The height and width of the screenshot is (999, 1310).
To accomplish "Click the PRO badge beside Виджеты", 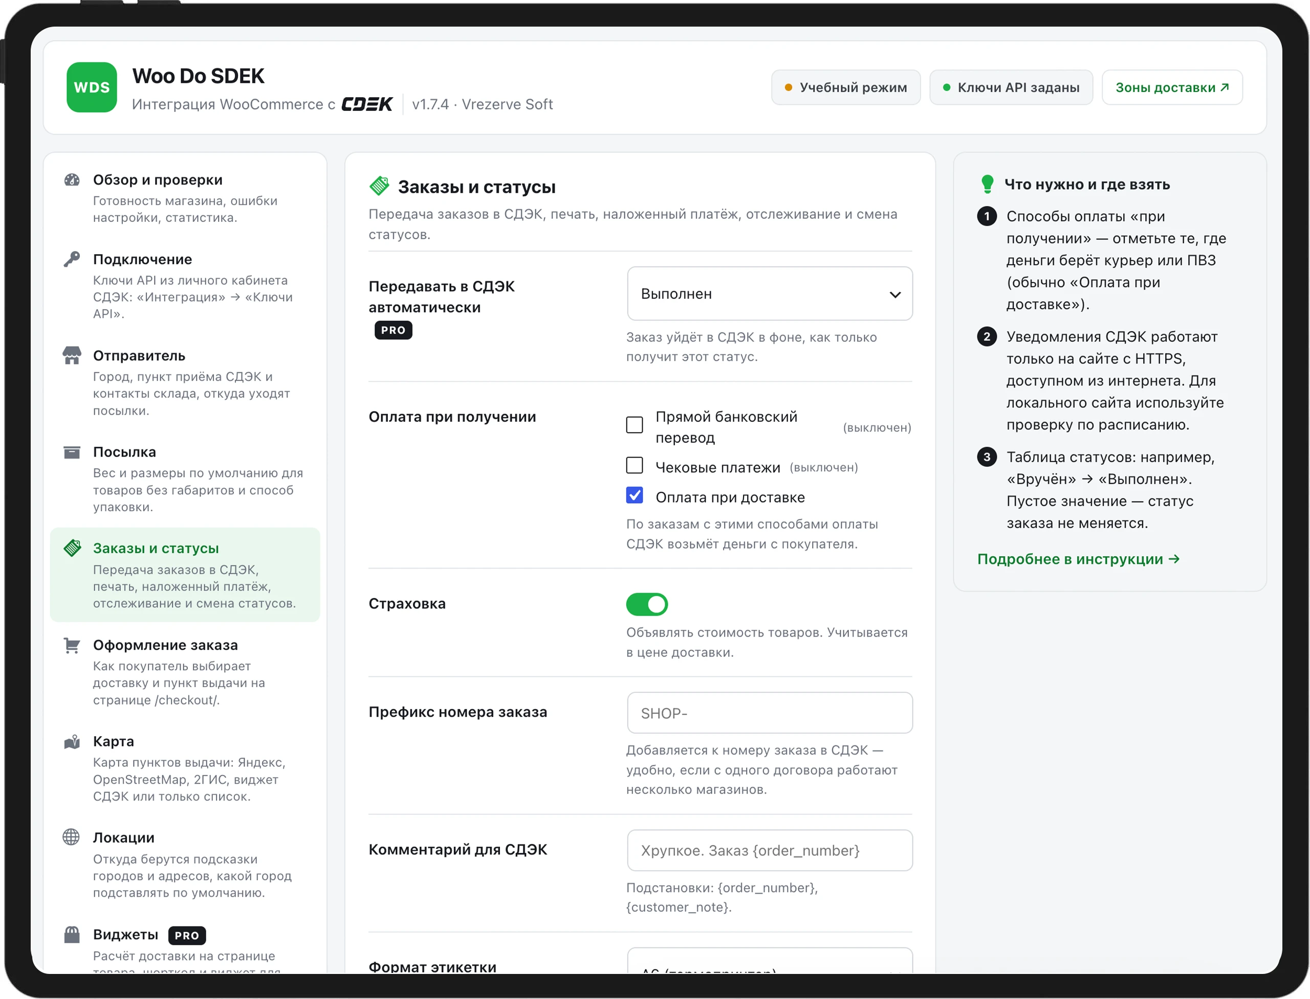I will coord(187,936).
